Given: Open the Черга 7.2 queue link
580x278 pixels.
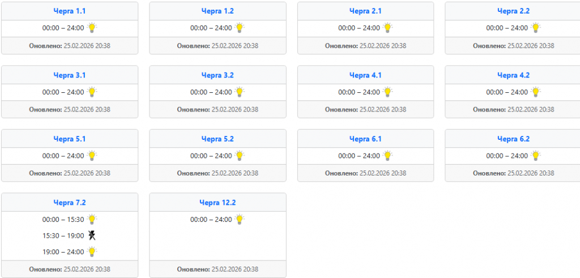Looking at the screenshot, I should 70,202.
